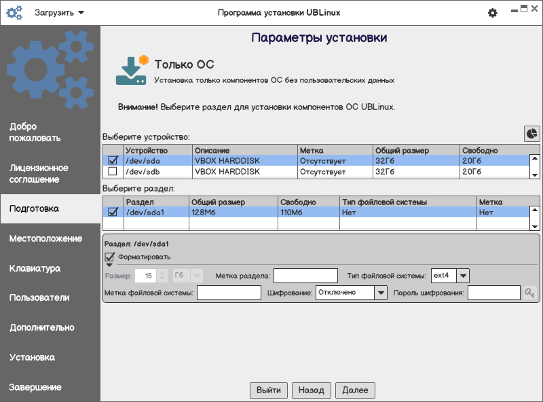Click the large gears image in the sidebar
This screenshot has width=543, height=402.
pyautogui.click(x=50, y=69)
